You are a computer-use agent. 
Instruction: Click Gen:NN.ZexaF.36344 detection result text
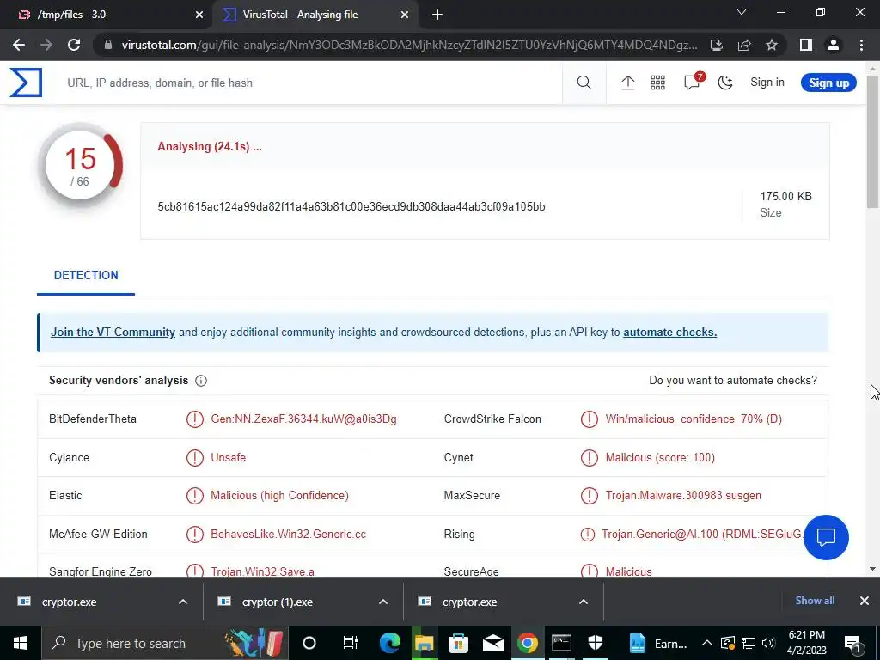(303, 419)
